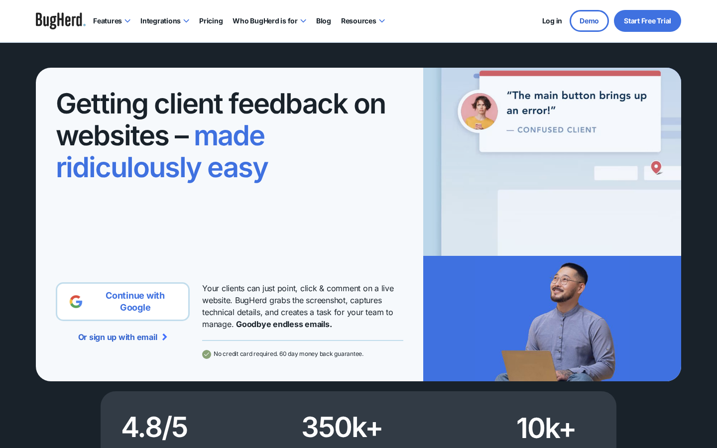
Task: Expand the Features dropdown chevron
Action: point(127,21)
